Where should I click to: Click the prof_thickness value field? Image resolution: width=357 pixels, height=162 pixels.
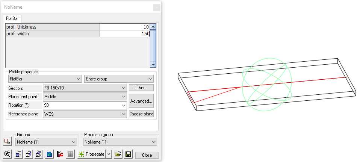point(124,27)
